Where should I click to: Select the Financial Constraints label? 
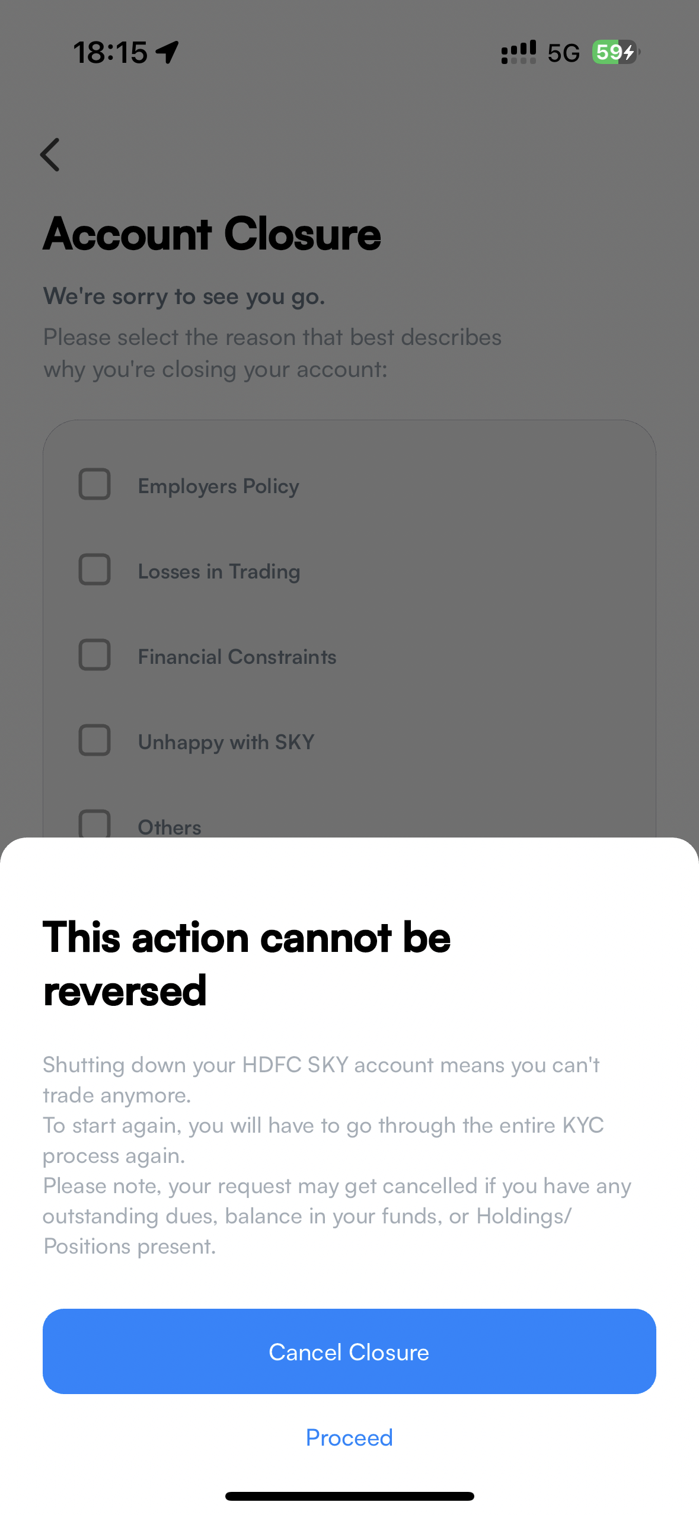coord(237,657)
